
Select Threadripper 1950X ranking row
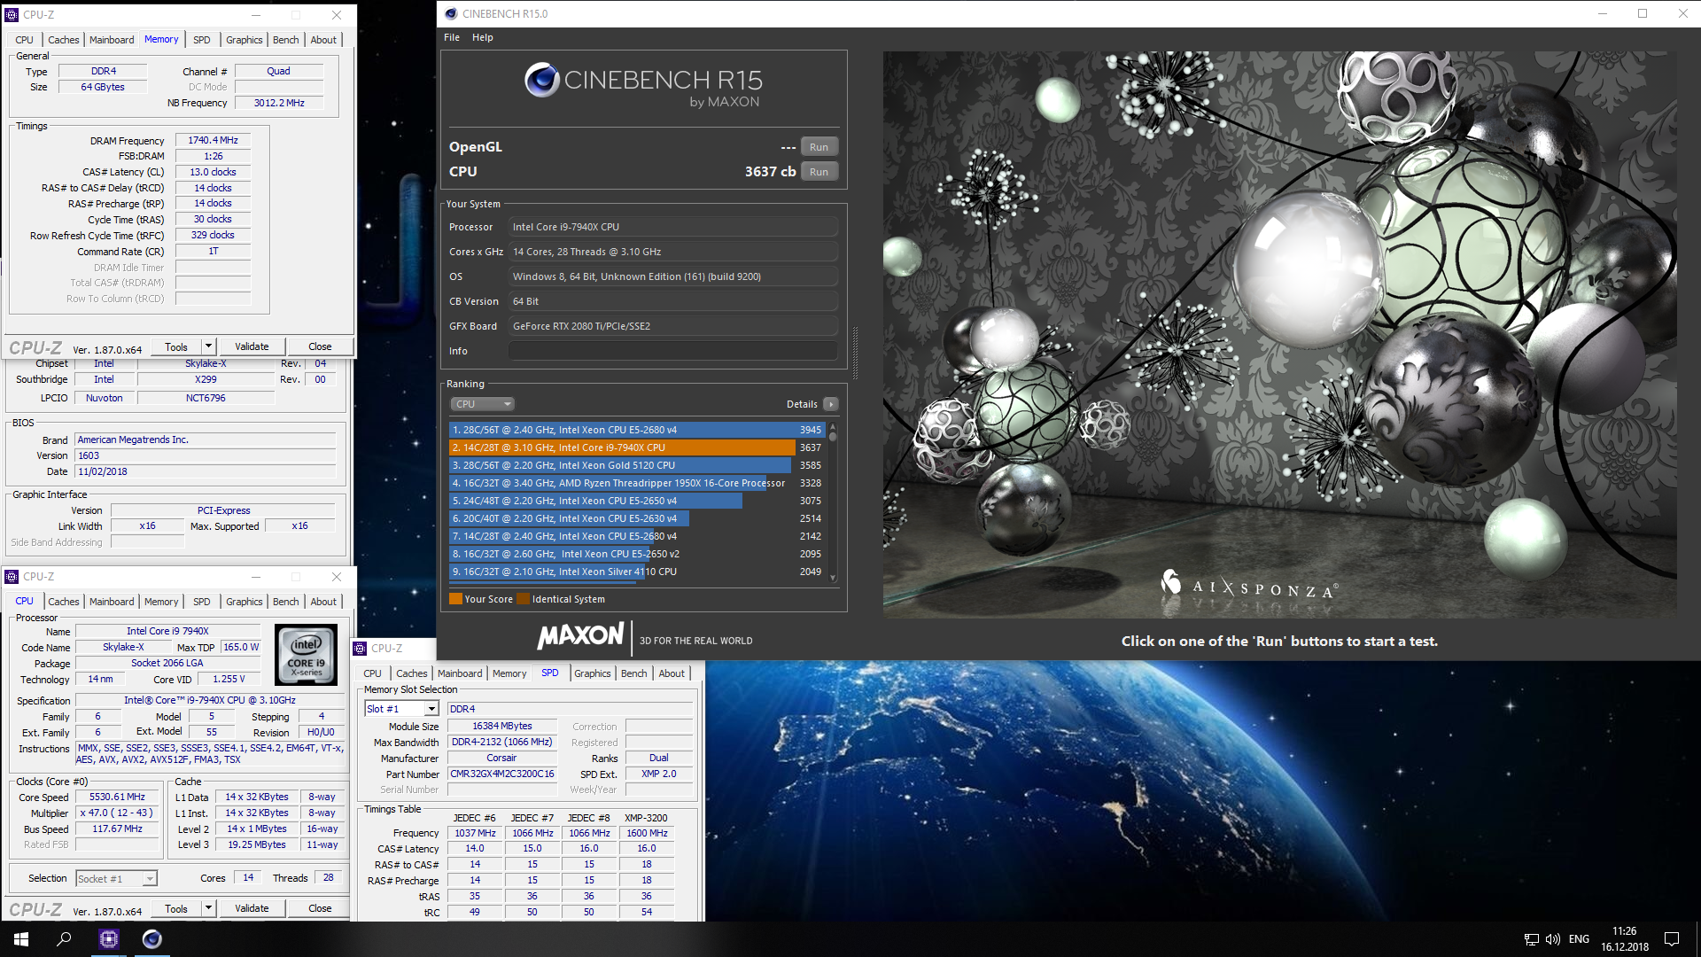click(x=637, y=483)
